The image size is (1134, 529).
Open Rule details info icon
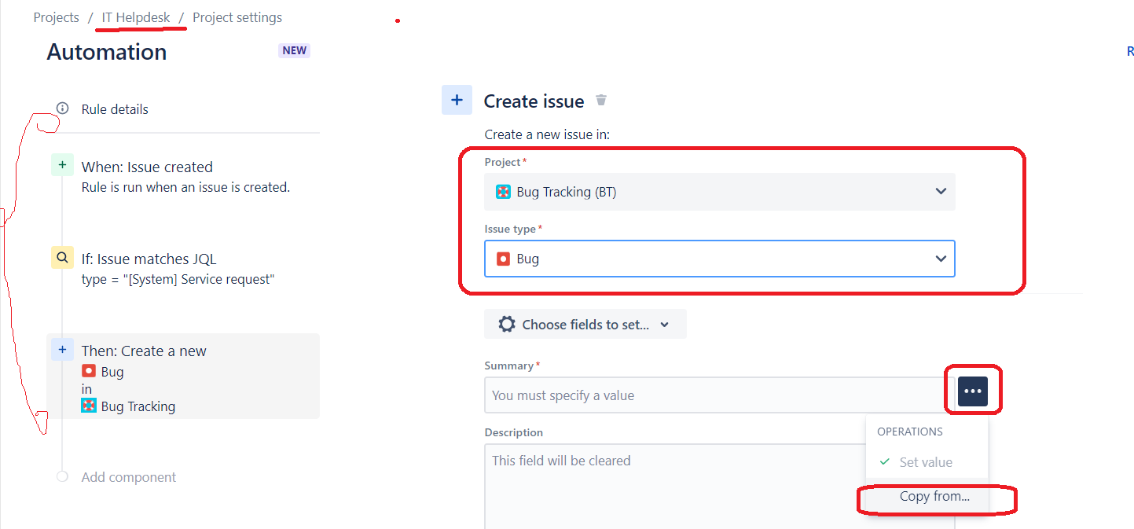pyautogui.click(x=63, y=108)
